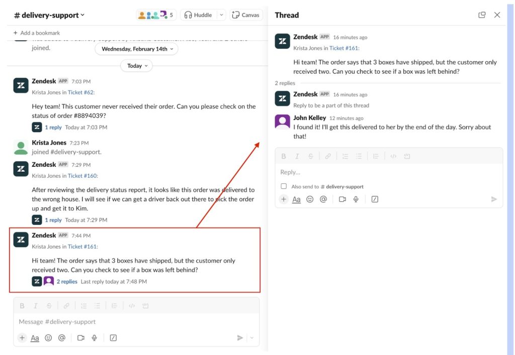The image size is (515, 355).
Task: Insert ordered list in channel composer
Action: (84, 306)
